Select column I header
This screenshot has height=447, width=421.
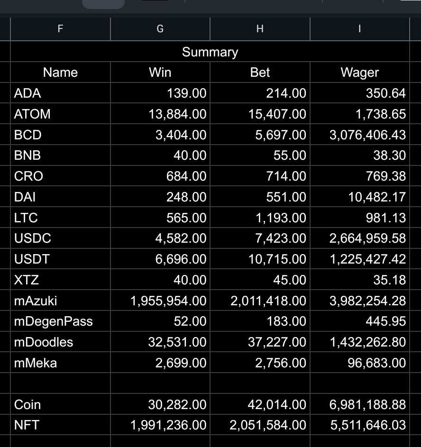click(x=360, y=29)
